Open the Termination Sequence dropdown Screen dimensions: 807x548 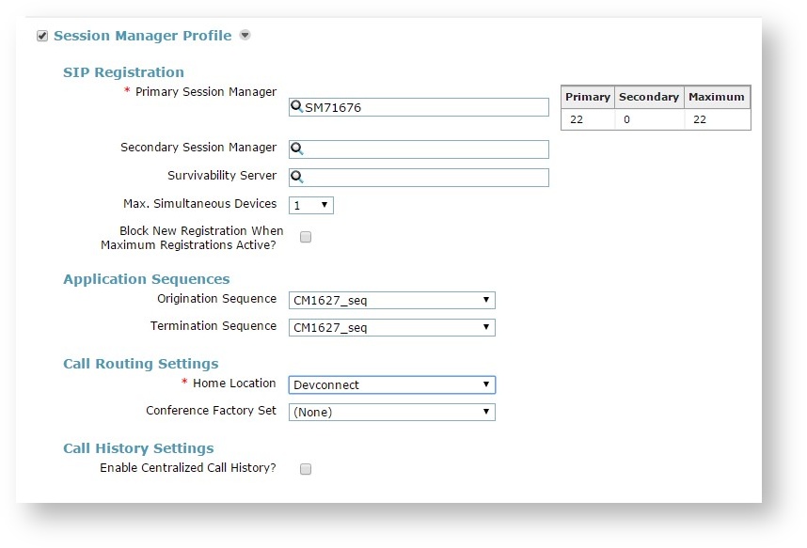(391, 328)
